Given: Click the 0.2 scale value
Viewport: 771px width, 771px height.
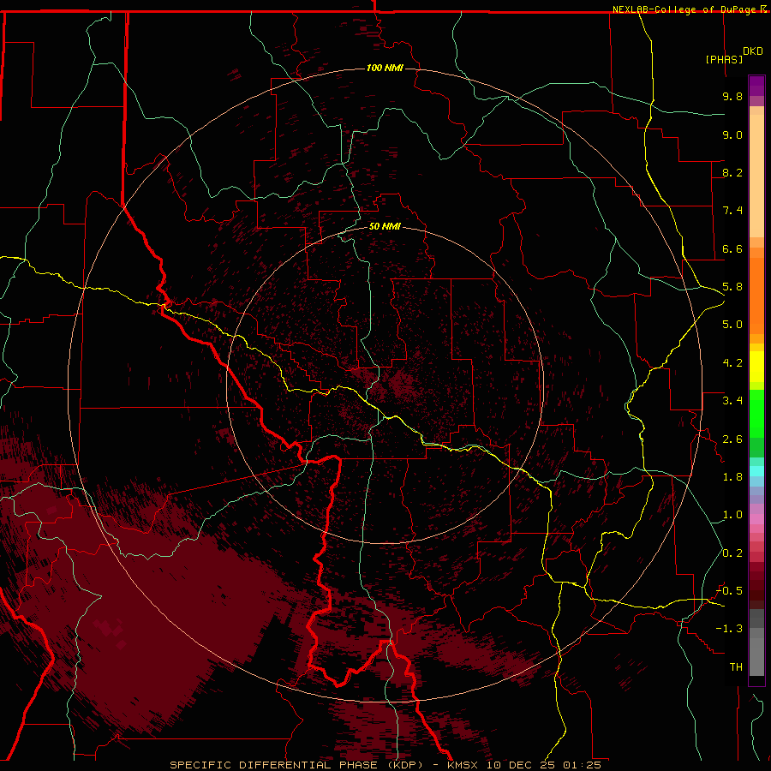Looking at the screenshot, I should coord(732,553).
